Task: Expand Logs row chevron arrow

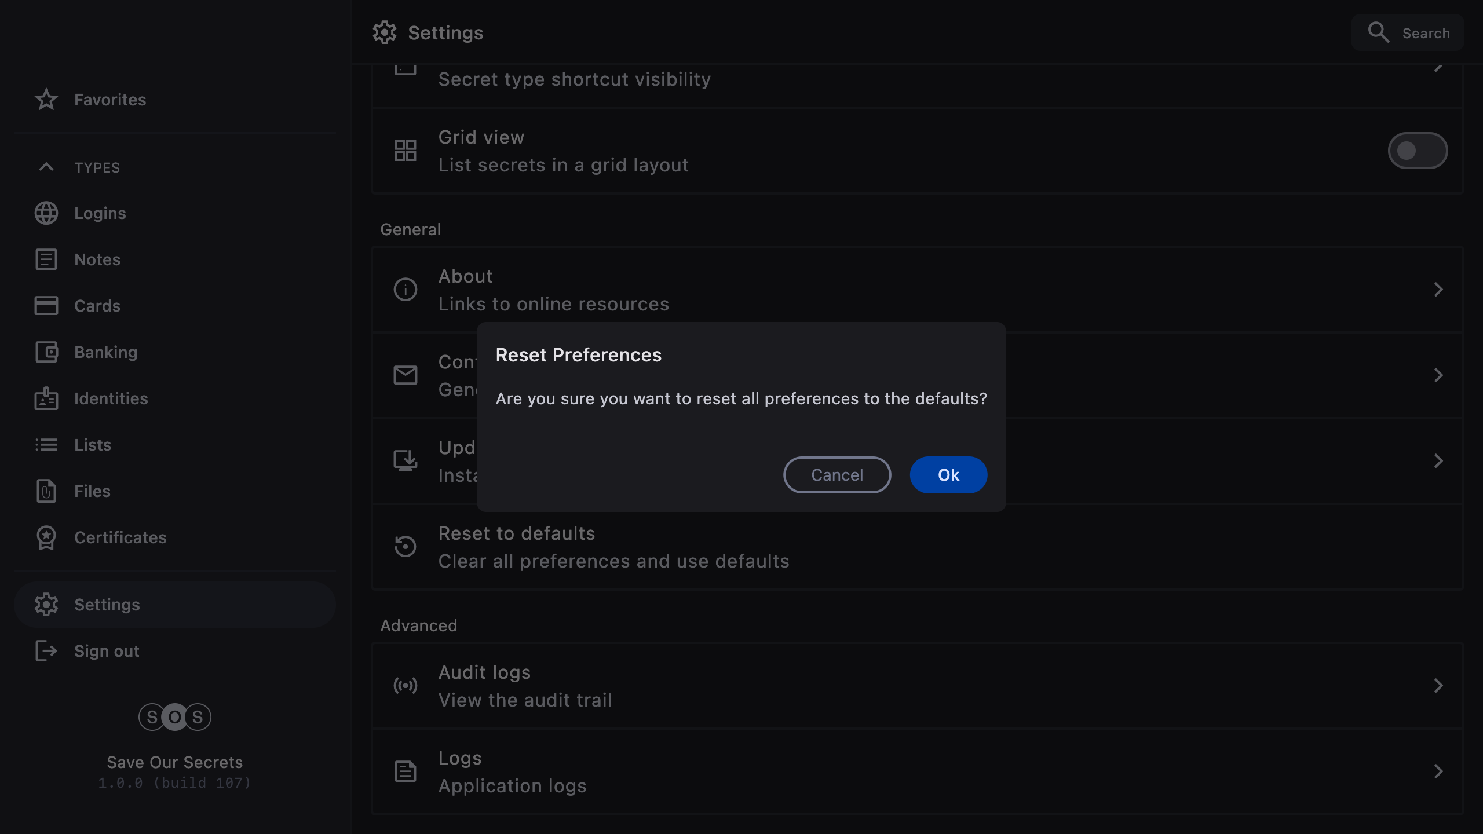Action: 1438,771
